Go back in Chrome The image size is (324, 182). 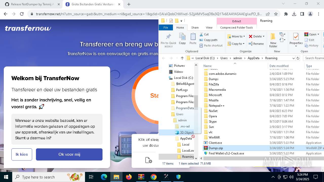point(6,14)
